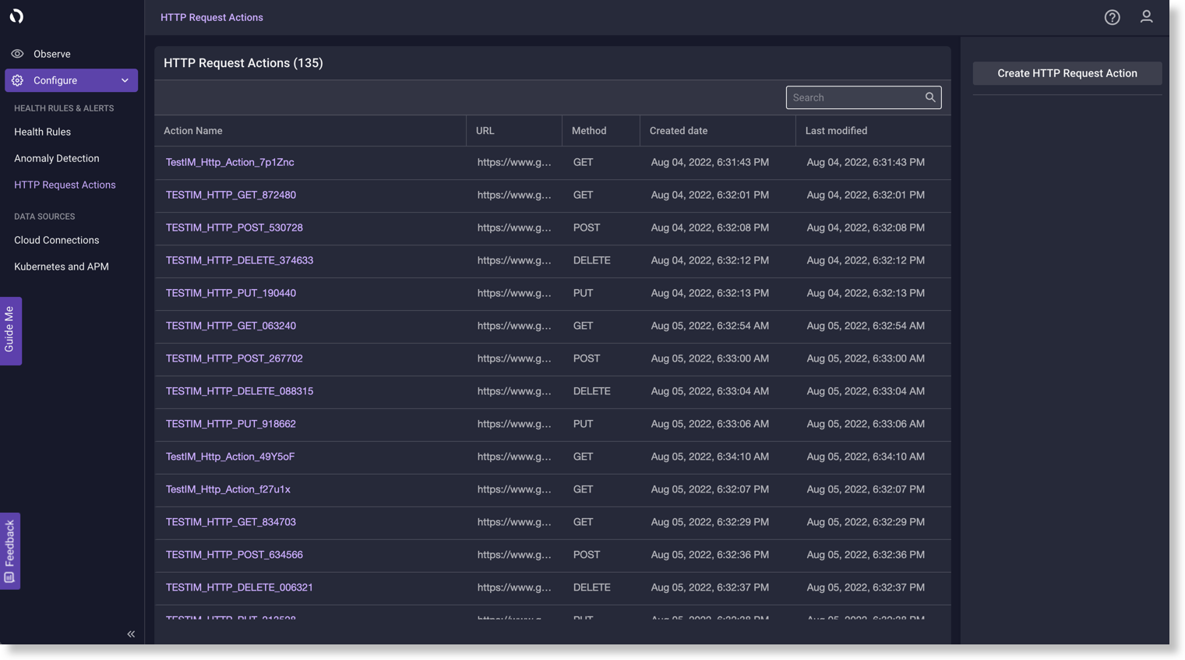The width and height of the screenshot is (1185, 660).
Task: Click last modified Aug 05, 2022, 6:32:37 PM
Action: point(866,588)
